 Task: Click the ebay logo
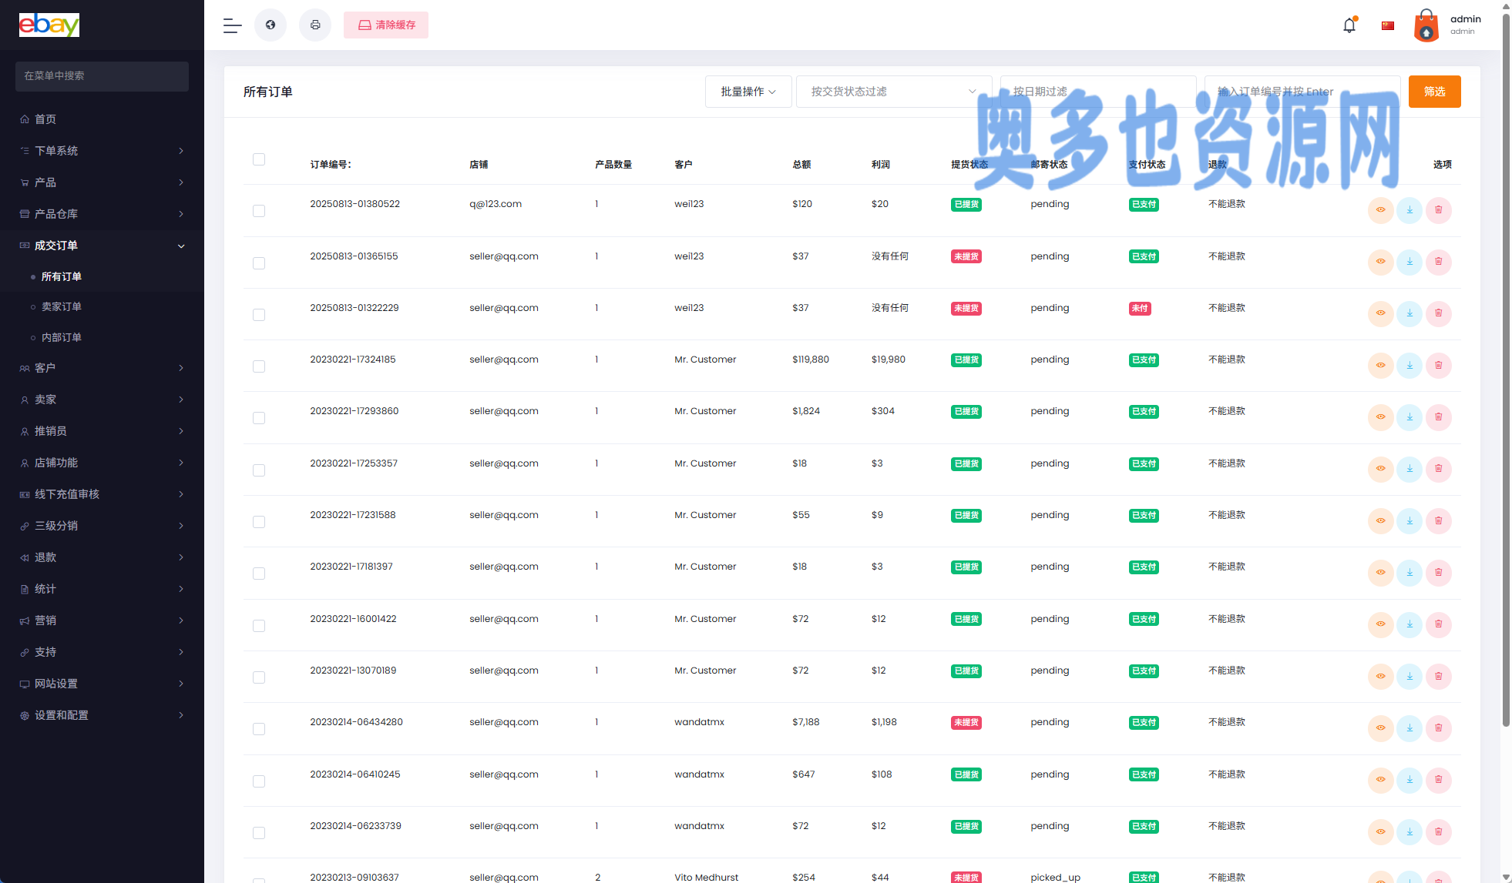tap(49, 25)
